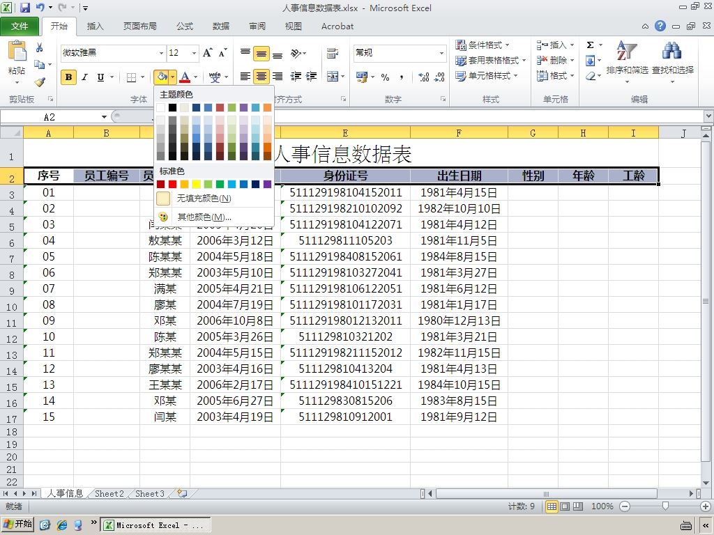Open the font size dropdown showing 12
Image resolution: width=714 pixels, height=535 pixels.
point(194,53)
